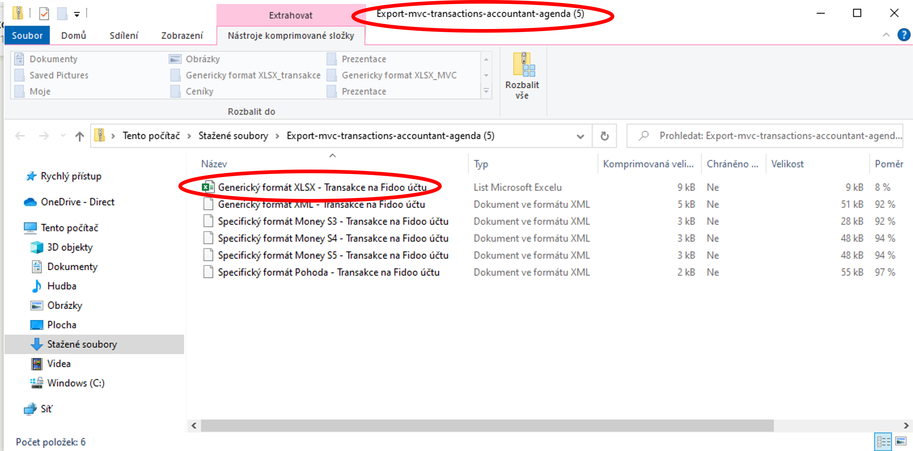Click Stažené soubory in the breadcrumb path
The height and width of the screenshot is (451, 913).
click(x=233, y=136)
